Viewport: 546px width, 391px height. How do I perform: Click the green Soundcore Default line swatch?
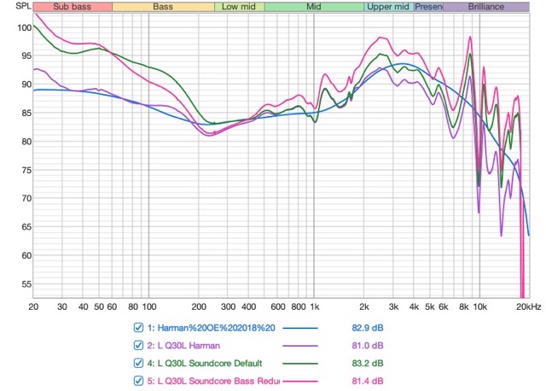tap(300, 364)
